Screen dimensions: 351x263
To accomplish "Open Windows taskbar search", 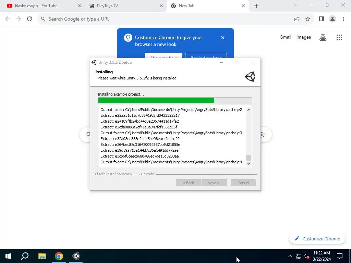I will pos(25,256).
